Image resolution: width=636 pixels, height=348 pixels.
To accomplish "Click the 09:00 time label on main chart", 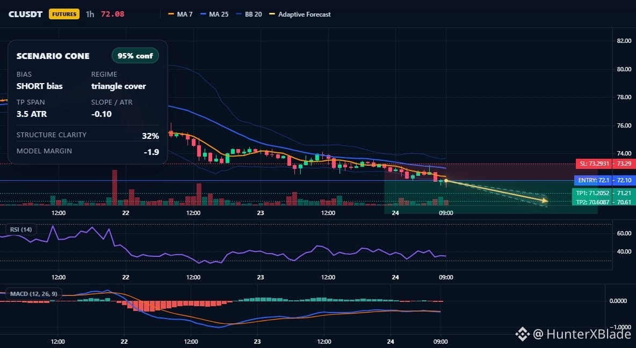I will tap(446, 213).
